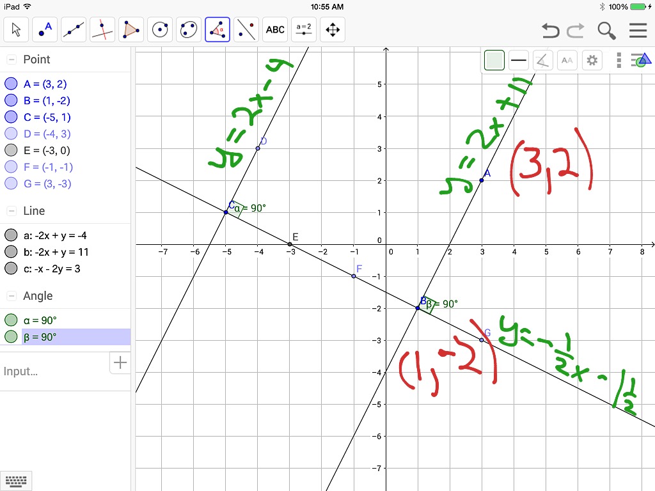Toggle visibility of point B
The height and width of the screenshot is (491, 655).
[x=11, y=100]
